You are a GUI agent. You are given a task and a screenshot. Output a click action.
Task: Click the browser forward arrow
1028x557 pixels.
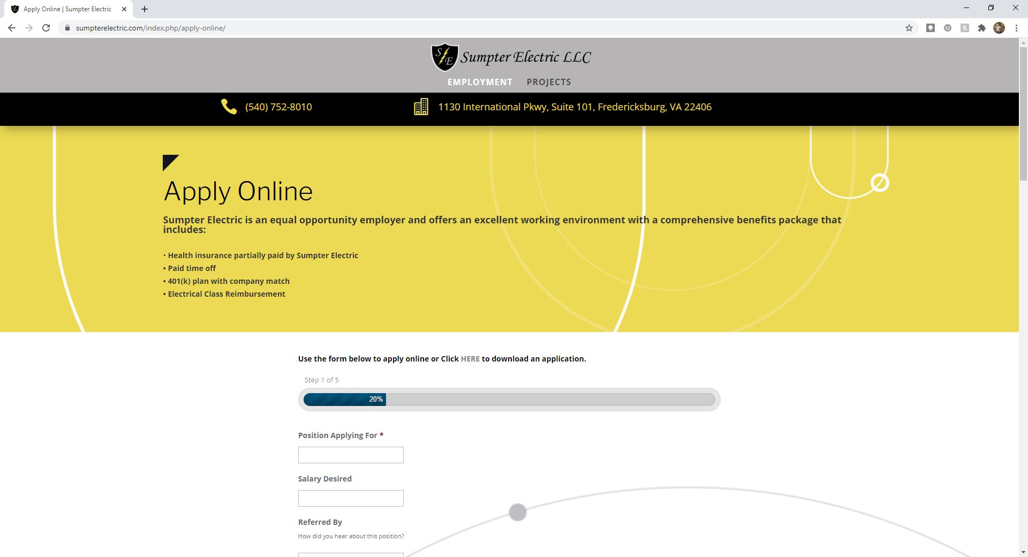pyautogui.click(x=29, y=28)
